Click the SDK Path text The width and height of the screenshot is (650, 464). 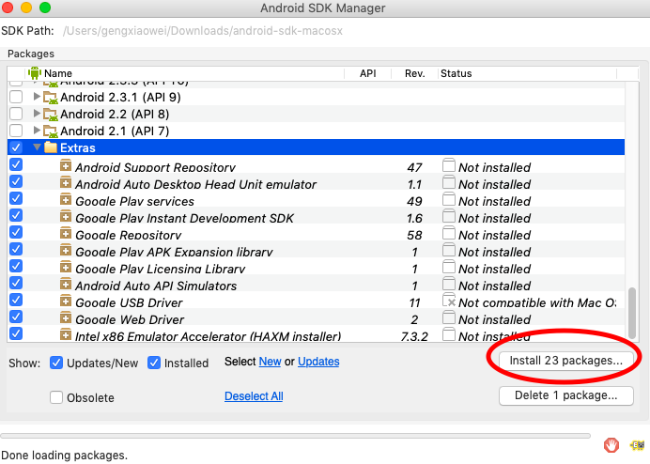(x=203, y=31)
